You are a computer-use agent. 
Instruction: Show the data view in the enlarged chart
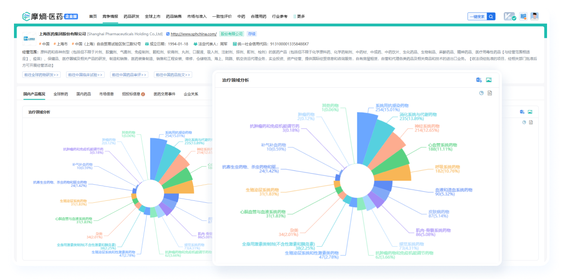(x=490, y=93)
